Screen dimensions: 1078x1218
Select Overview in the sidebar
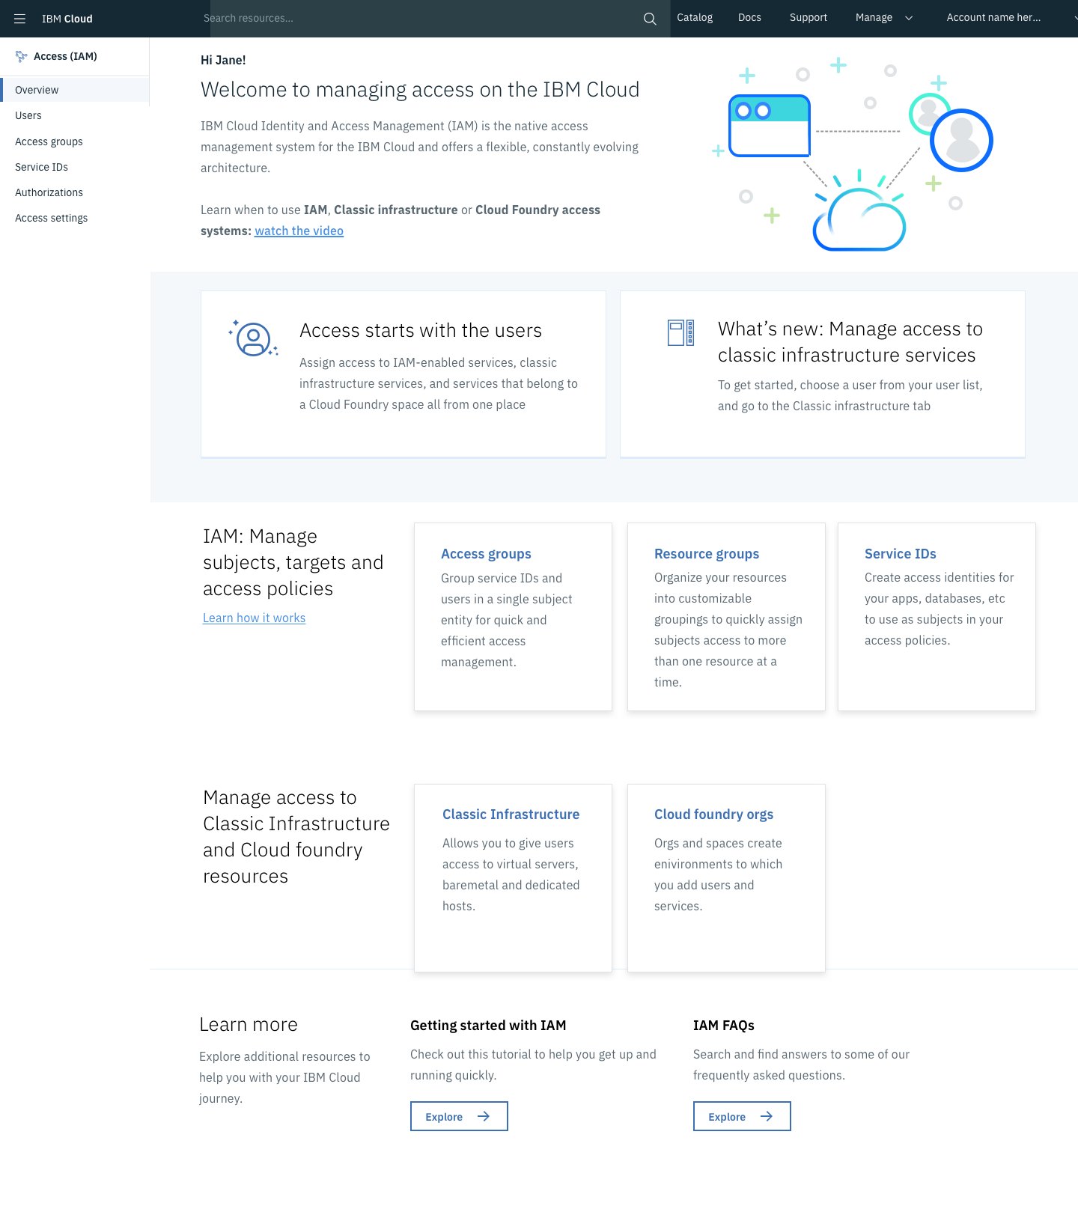point(75,90)
